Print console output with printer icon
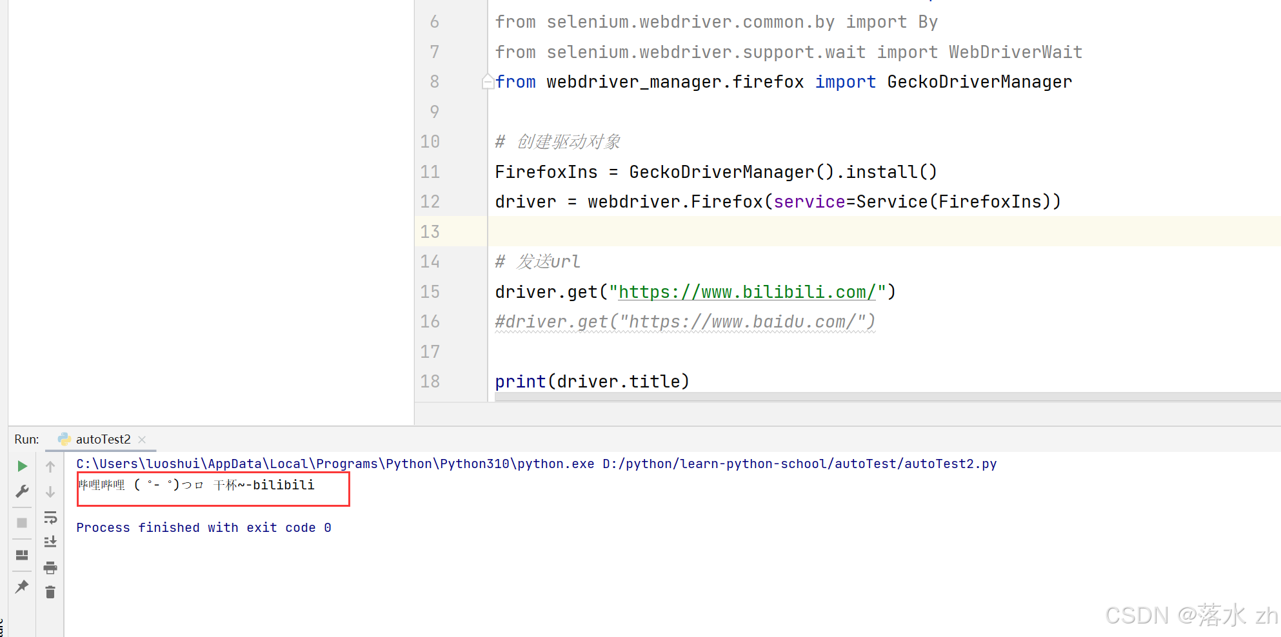Viewport: 1281px width, 637px height. pos(50,568)
